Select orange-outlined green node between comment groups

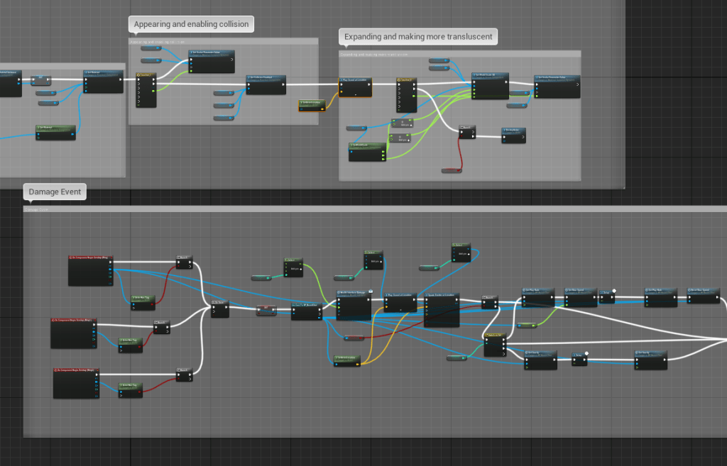point(312,106)
